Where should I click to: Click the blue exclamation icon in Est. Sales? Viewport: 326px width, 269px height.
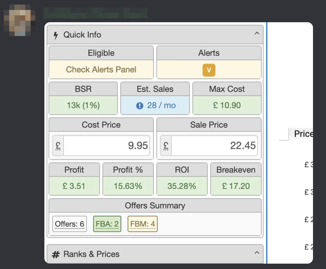coord(140,106)
